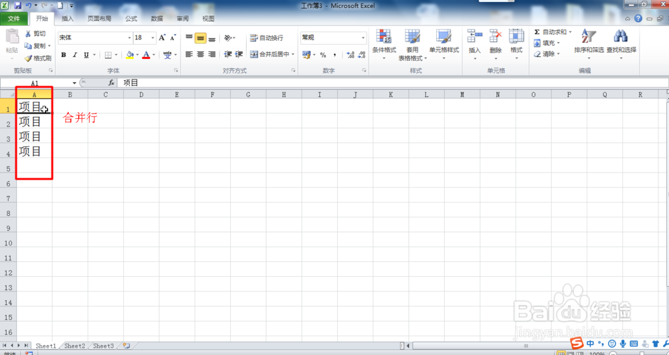669x355 pixels.
Task: Align text left
Action: (x=189, y=54)
